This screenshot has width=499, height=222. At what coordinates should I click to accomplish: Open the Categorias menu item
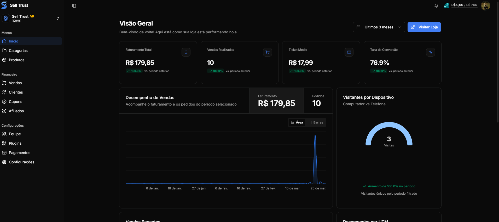click(x=31, y=51)
